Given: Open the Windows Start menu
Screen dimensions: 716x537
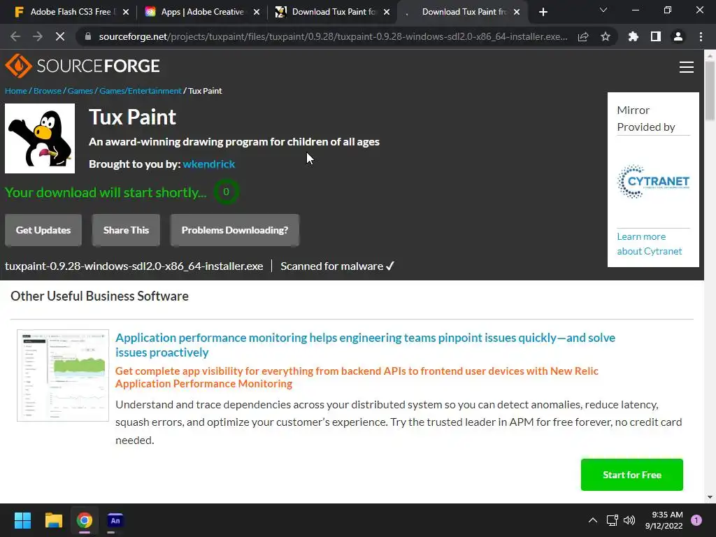Looking at the screenshot, I should [x=22, y=520].
